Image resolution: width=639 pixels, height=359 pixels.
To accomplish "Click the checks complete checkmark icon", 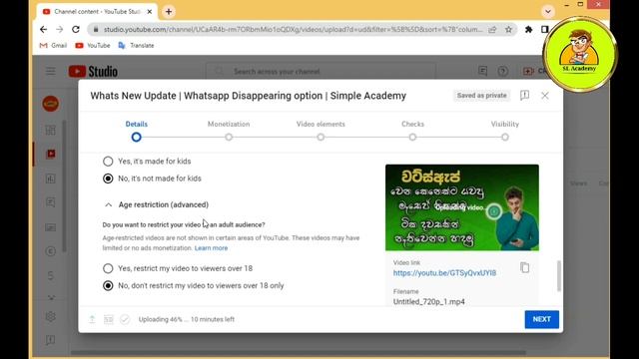I will (125, 319).
